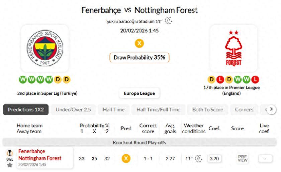Click Nottingham Forest's last red L form badge
The height and width of the screenshot is (172, 281).
point(255,80)
